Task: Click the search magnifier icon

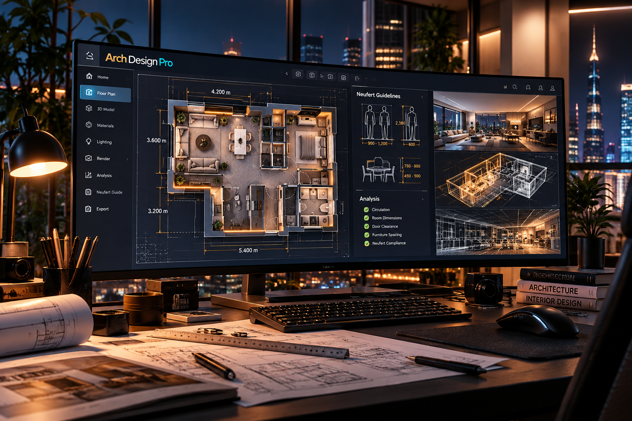Action: (x=515, y=87)
